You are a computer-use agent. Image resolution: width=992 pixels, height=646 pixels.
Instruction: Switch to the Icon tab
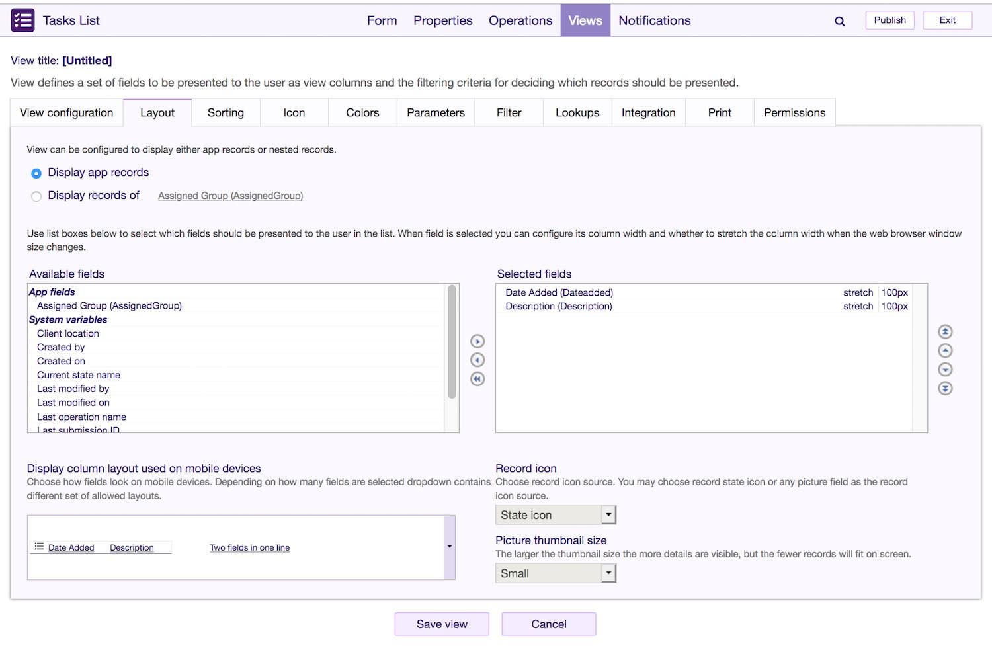pos(294,112)
